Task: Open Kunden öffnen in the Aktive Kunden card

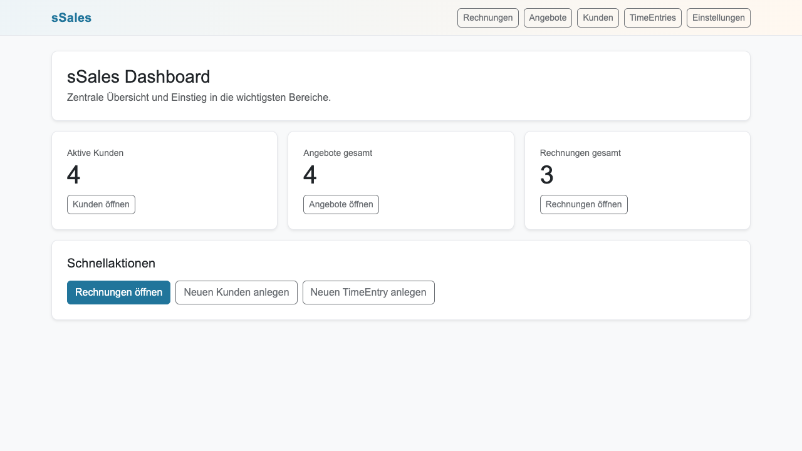Action: pos(101,204)
